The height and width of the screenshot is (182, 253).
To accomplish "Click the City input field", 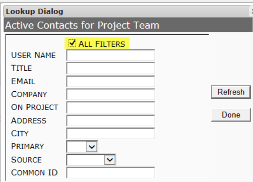I will (x=110, y=133).
